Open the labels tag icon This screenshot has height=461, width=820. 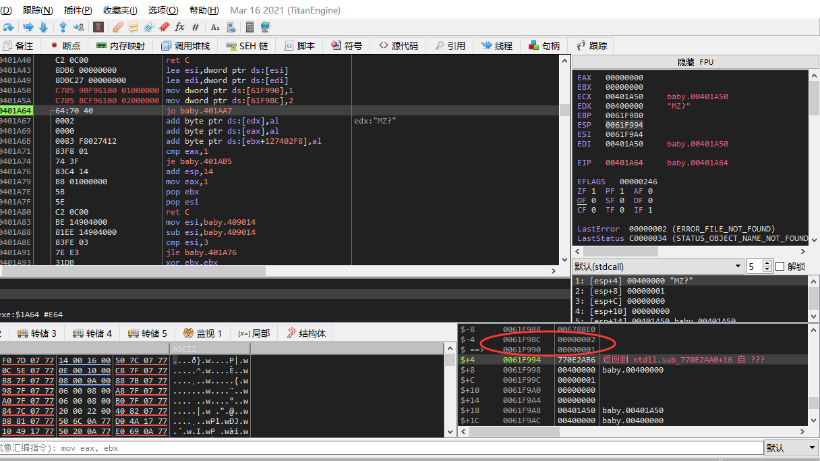[148, 27]
